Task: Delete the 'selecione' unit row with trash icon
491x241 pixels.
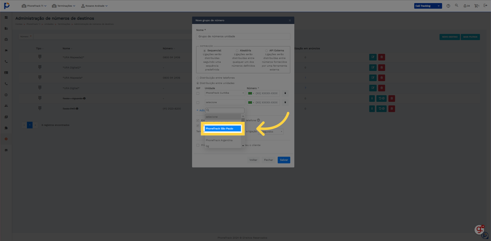Action: point(285,102)
